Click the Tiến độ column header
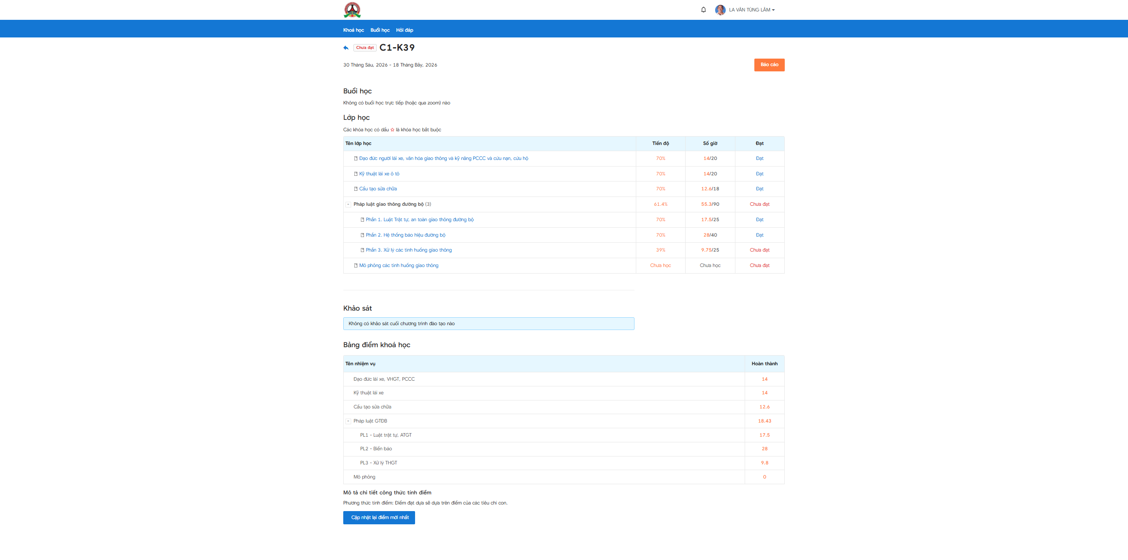 coord(660,144)
